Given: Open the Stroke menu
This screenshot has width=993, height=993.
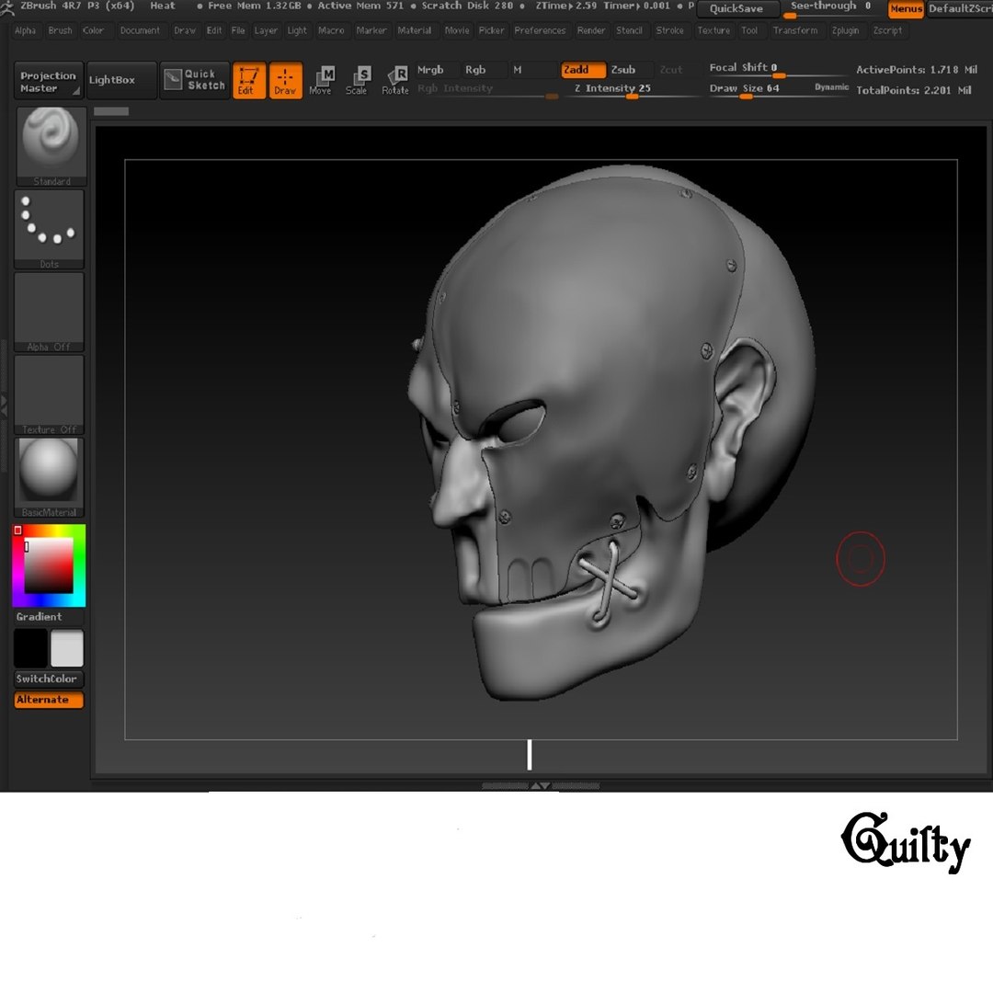Looking at the screenshot, I should (x=669, y=30).
